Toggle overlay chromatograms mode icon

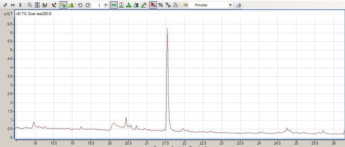click(x=63, y=5)
